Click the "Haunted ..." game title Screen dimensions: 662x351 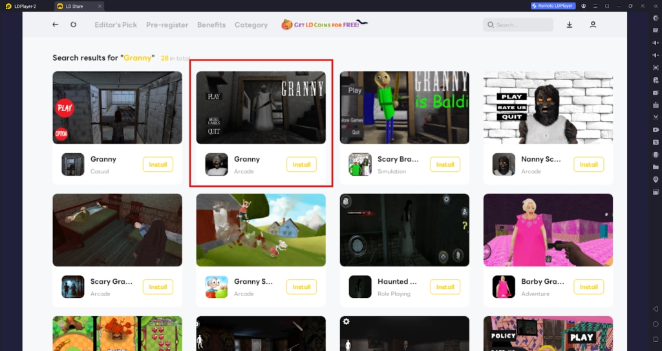[x=397, y=281]
